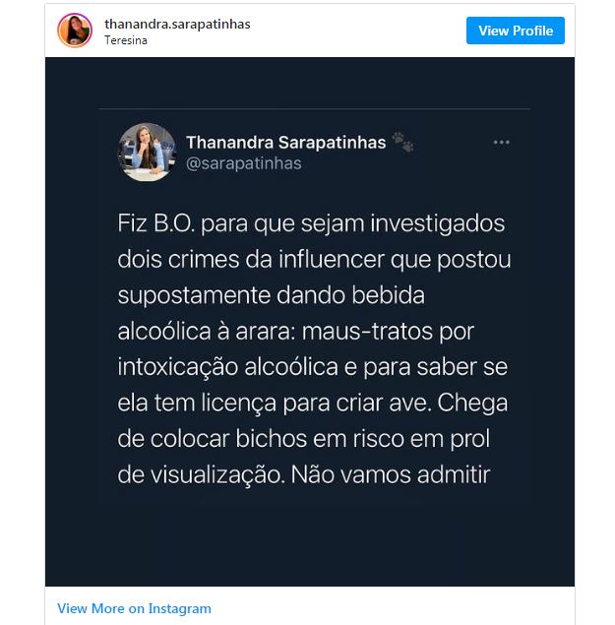
Task: Open the Teresina location link
Action: [x=126, y=40]
